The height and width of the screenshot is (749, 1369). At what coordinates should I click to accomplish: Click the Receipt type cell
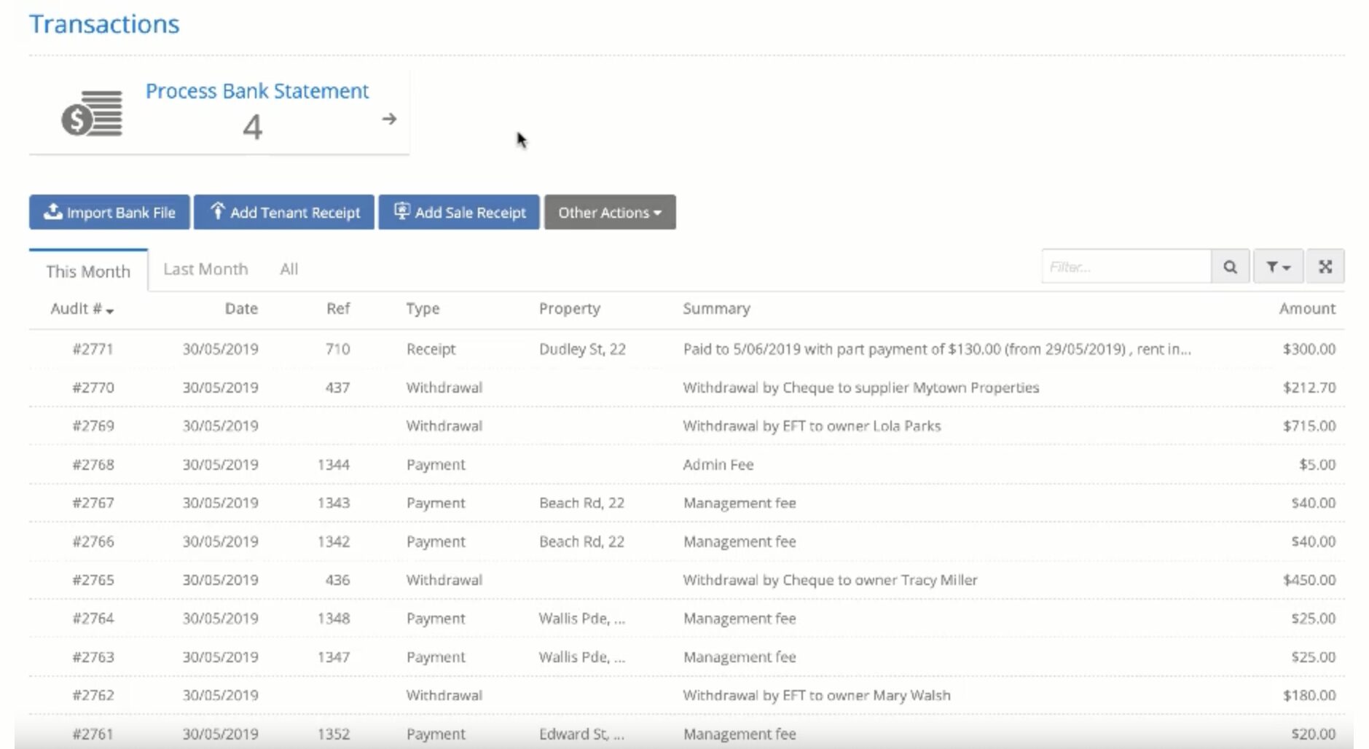[x=431, y=349]
